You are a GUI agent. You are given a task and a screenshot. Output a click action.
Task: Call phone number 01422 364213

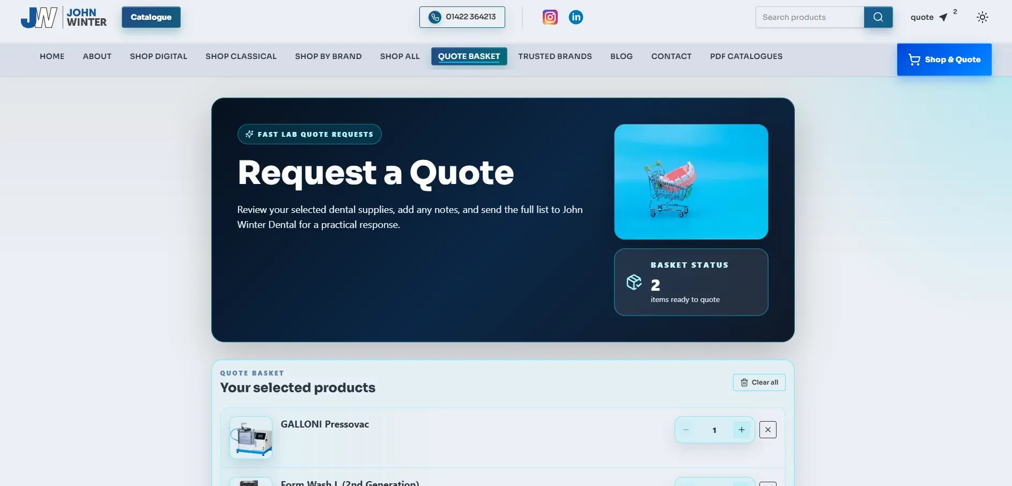(x=462, y=17)
